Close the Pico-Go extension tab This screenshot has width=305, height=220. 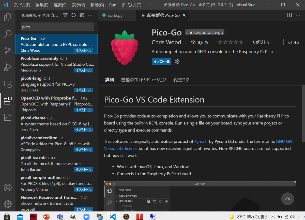[184, 15]
